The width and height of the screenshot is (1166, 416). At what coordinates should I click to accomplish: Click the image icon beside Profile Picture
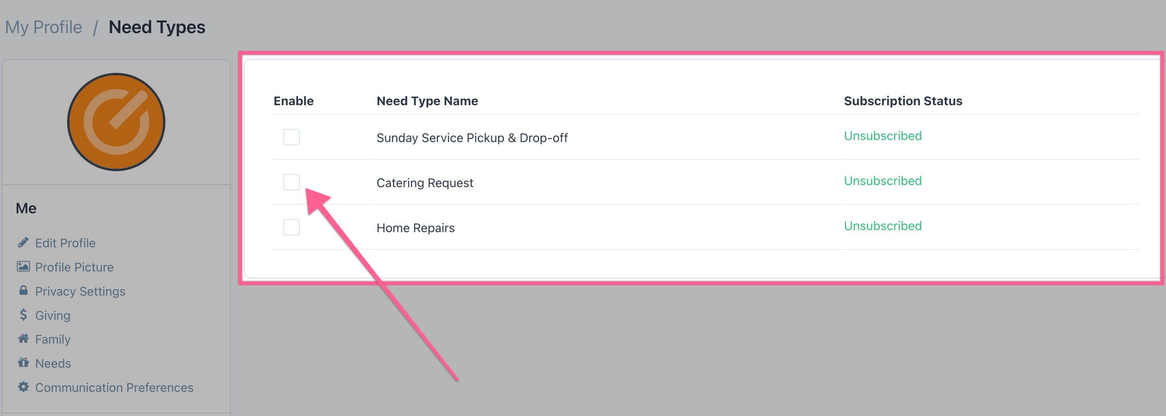[x=23, y=267]
